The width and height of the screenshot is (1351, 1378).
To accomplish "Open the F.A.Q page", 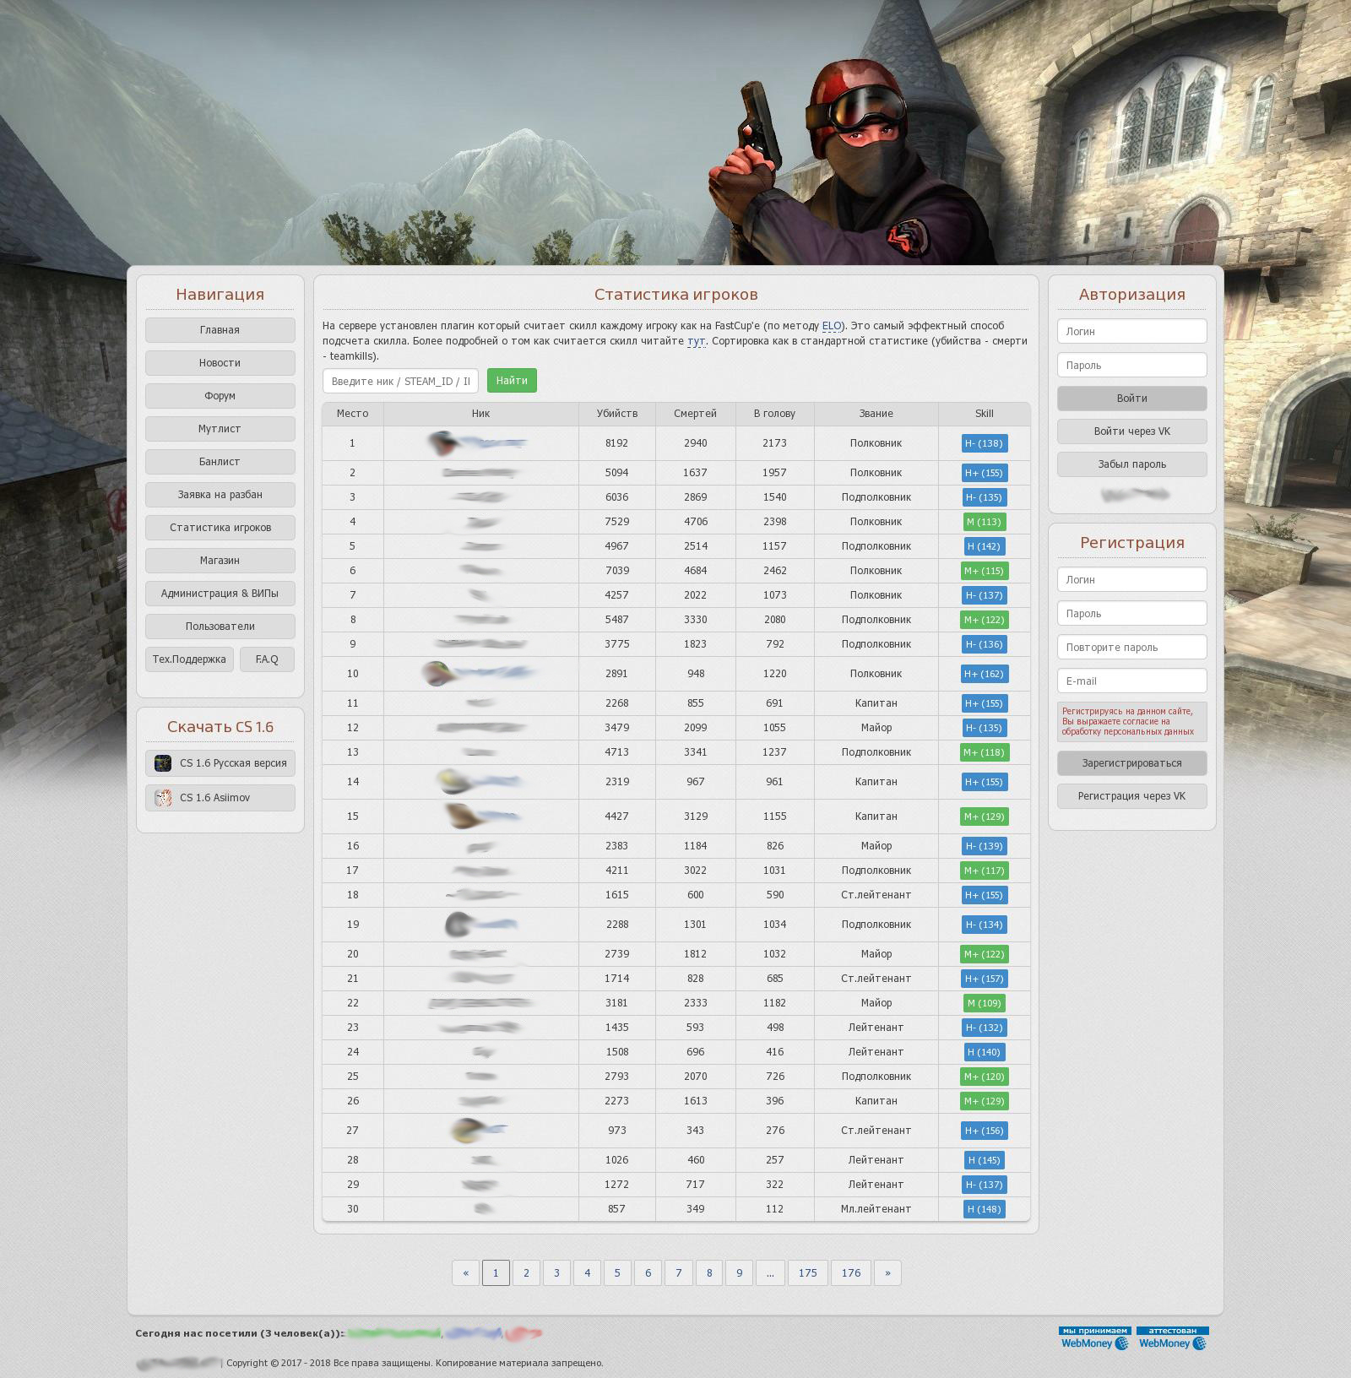I will [267, 659].
